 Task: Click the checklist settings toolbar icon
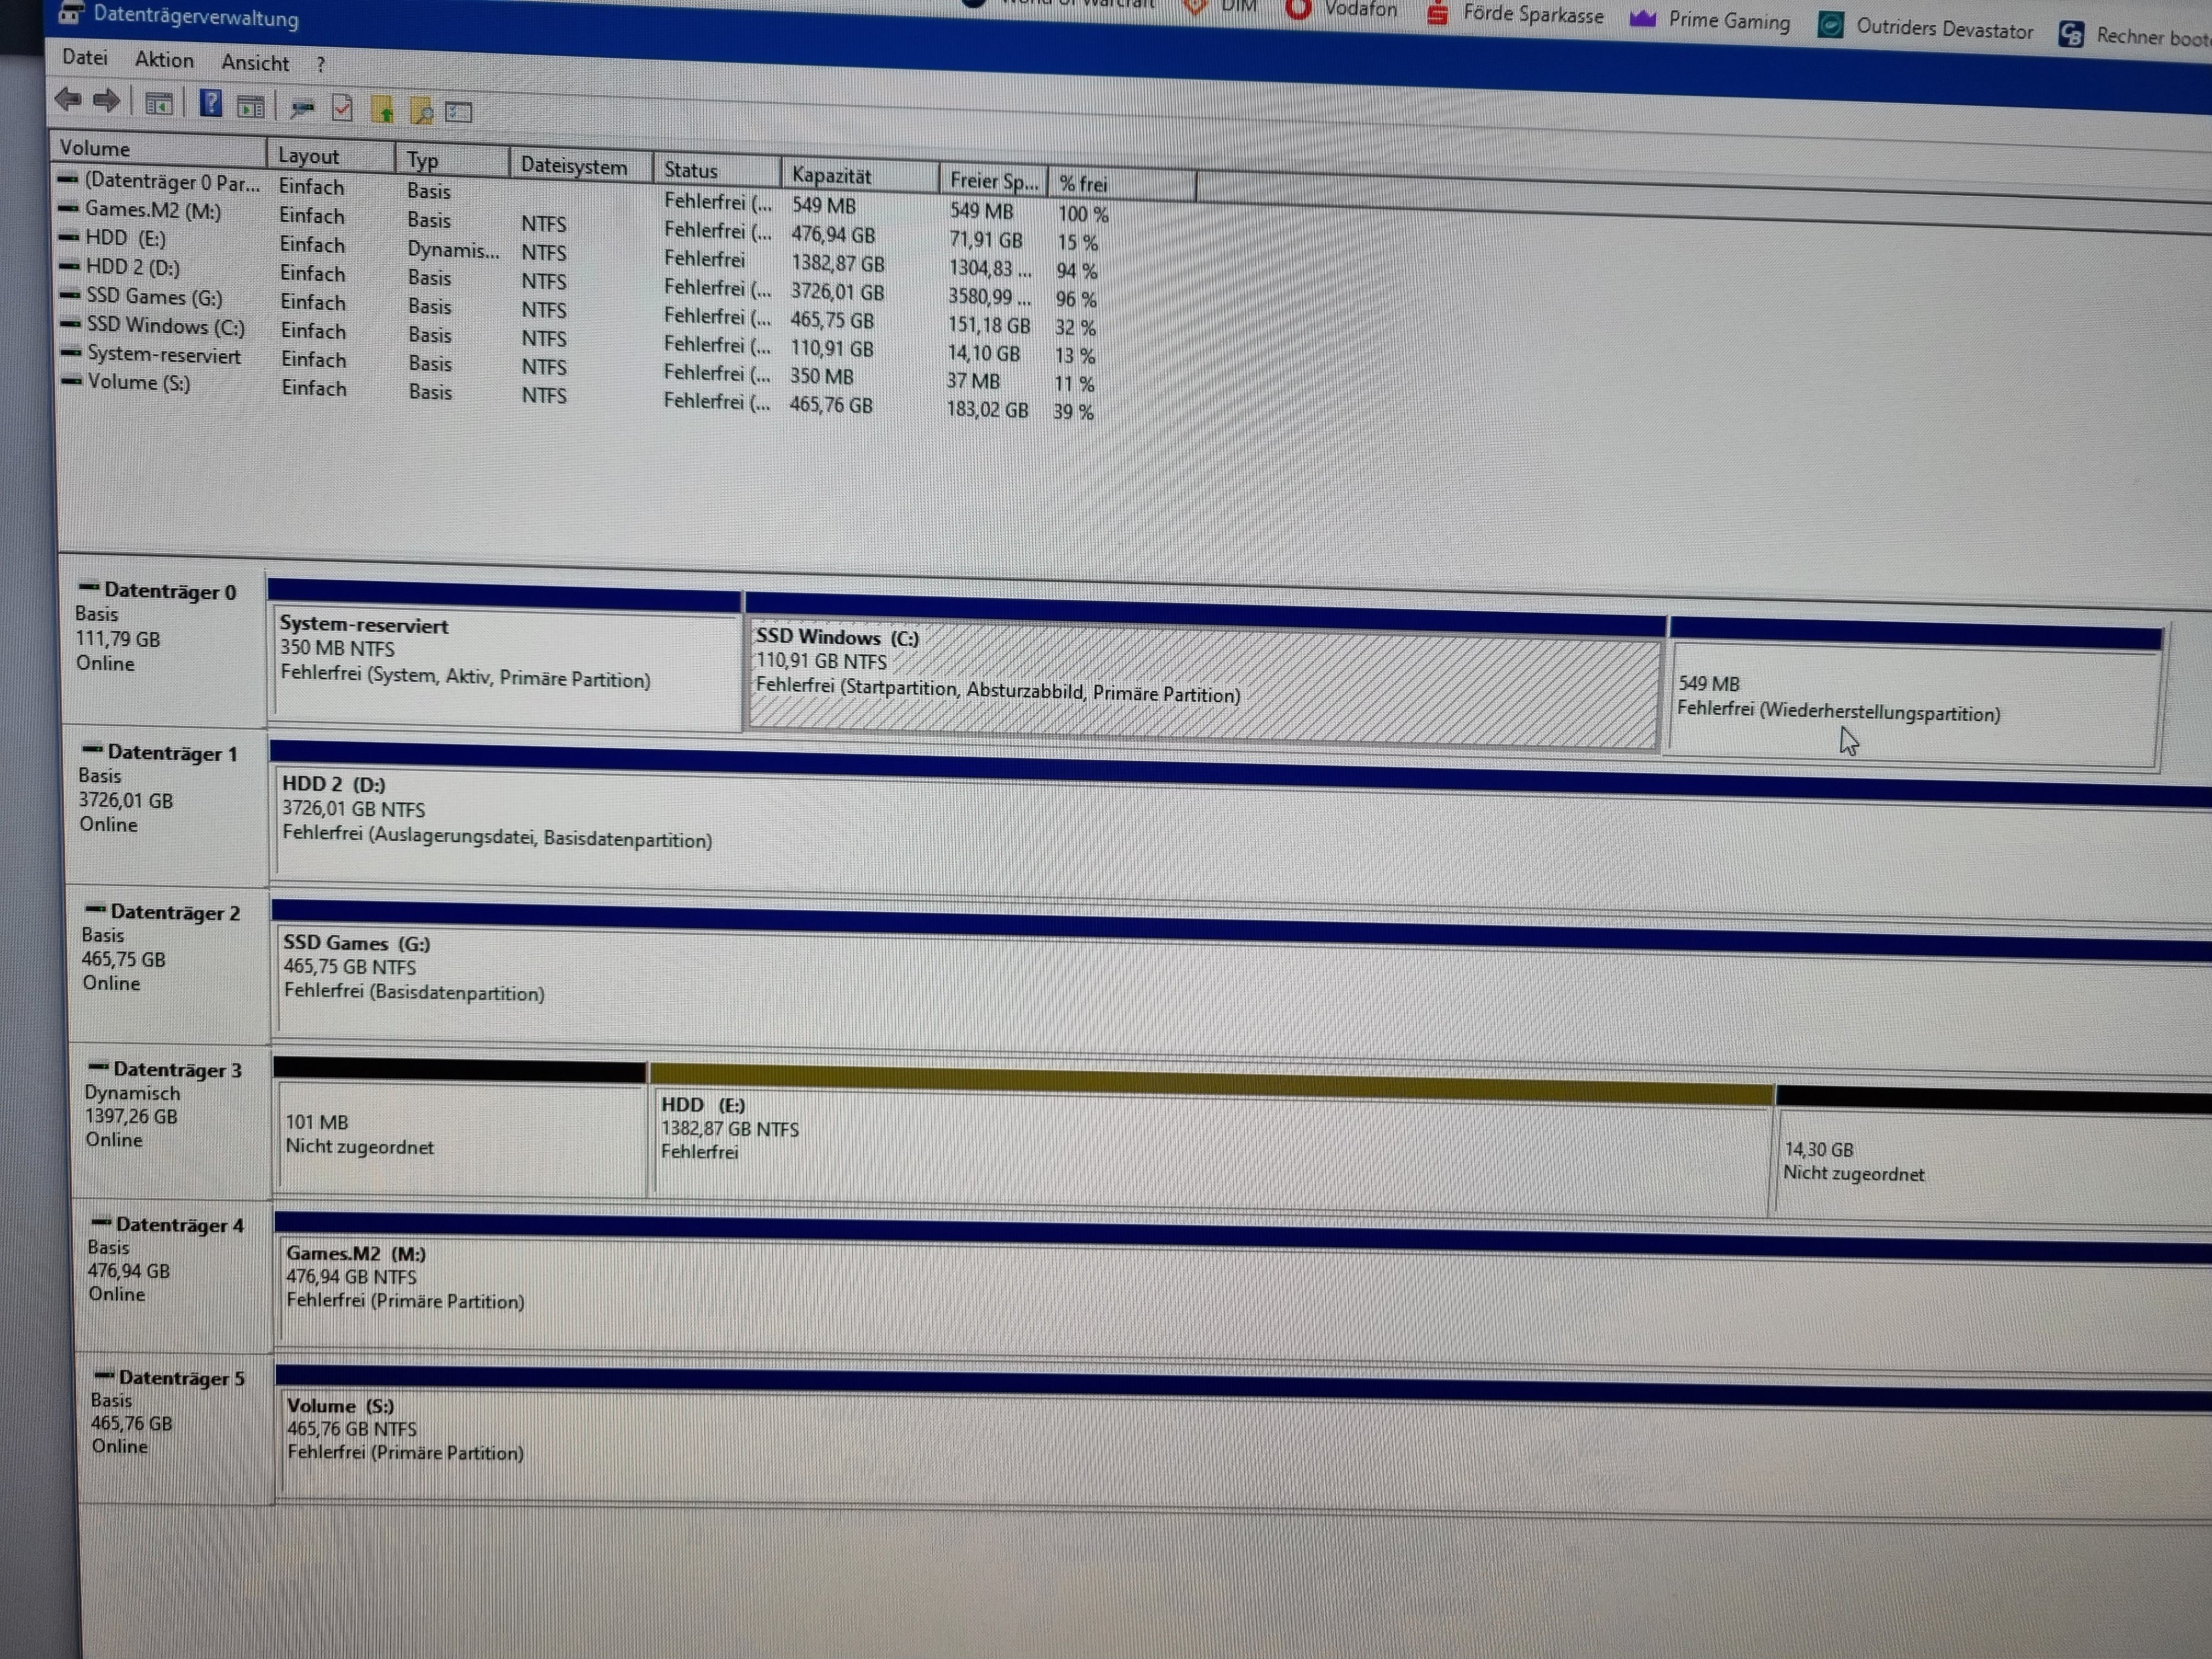pyautogui.click(x=459, y=112)
